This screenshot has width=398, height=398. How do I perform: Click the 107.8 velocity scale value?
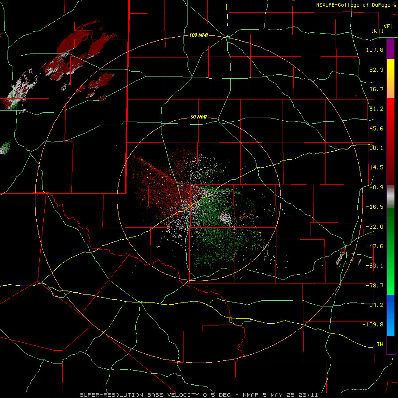(x=375, y=50)
